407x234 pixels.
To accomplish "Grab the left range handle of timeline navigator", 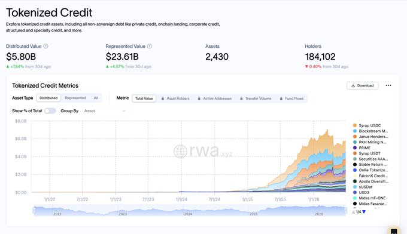I will click(34, 211).
